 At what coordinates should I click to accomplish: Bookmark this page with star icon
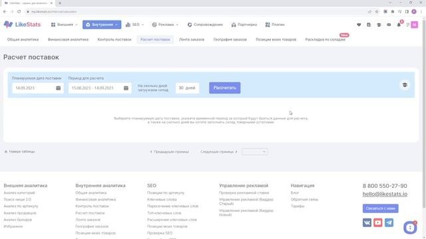pyautogui.click(x=377, y=12)
